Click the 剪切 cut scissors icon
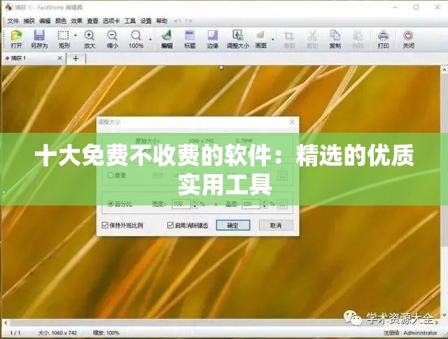Viewport: 448px width, 339px height. click(312, 39)
